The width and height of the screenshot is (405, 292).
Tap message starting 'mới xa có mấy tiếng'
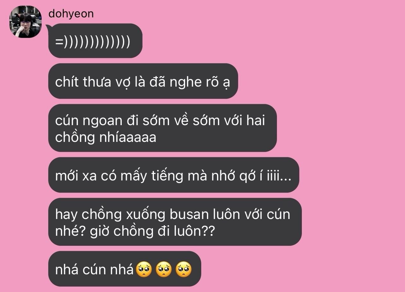173,175
